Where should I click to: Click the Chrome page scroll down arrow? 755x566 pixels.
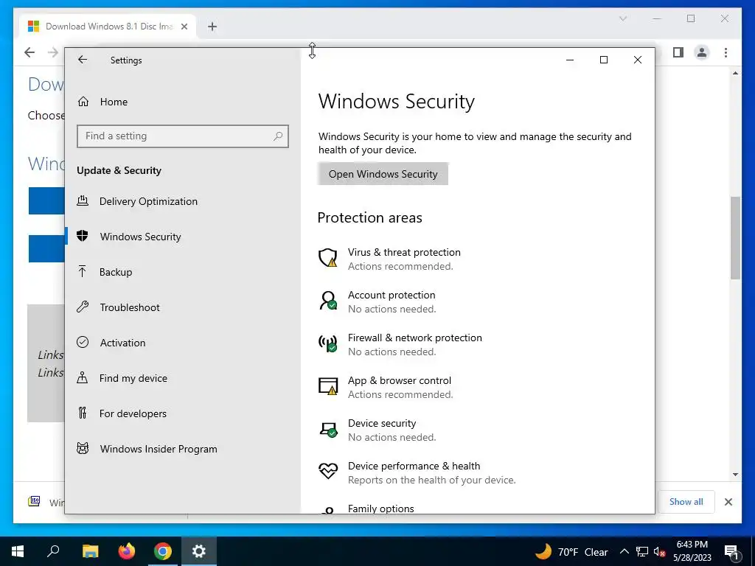735,475
